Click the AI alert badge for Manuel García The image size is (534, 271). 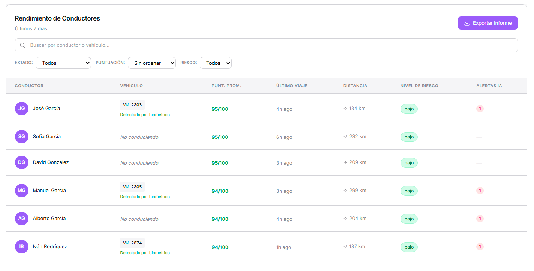tap(480, 191)
